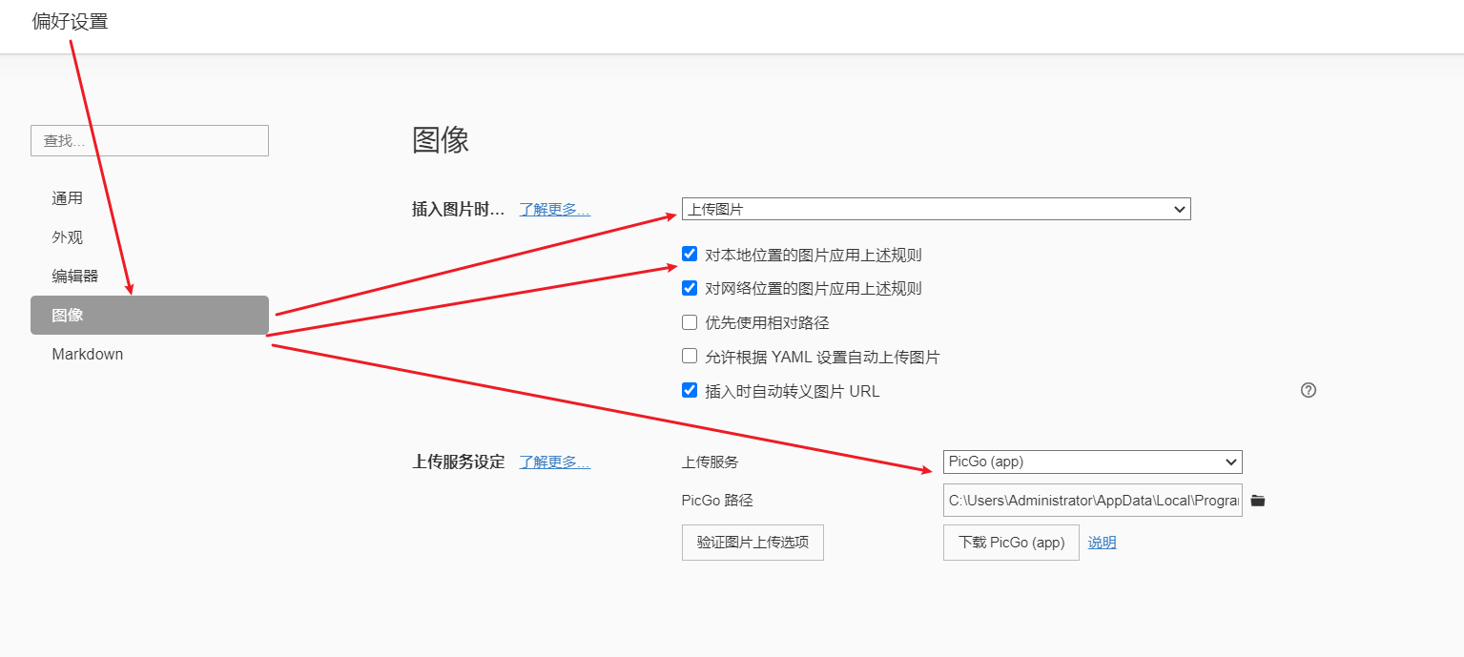Click the question mark help icon
Viewport: 1464px width, 657px height.
[x=1309, y=390]
